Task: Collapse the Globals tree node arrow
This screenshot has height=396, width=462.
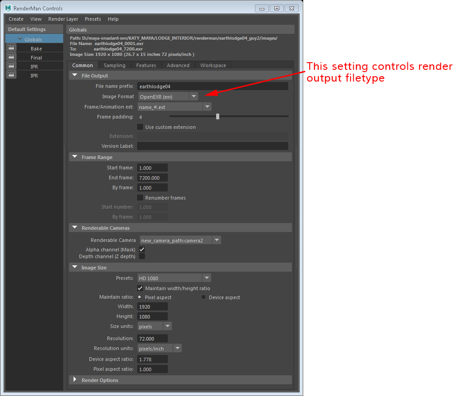Action: 20,39
